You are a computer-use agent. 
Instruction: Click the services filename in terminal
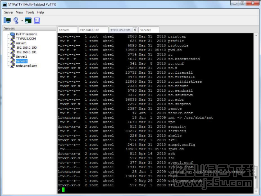tap(177, 131)
